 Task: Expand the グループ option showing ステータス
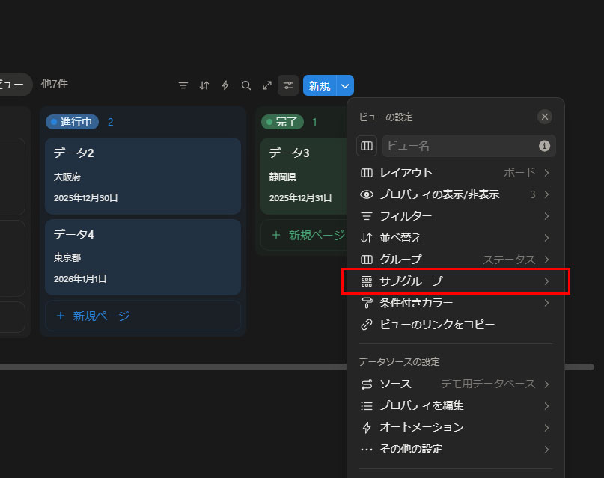[455, 260]
